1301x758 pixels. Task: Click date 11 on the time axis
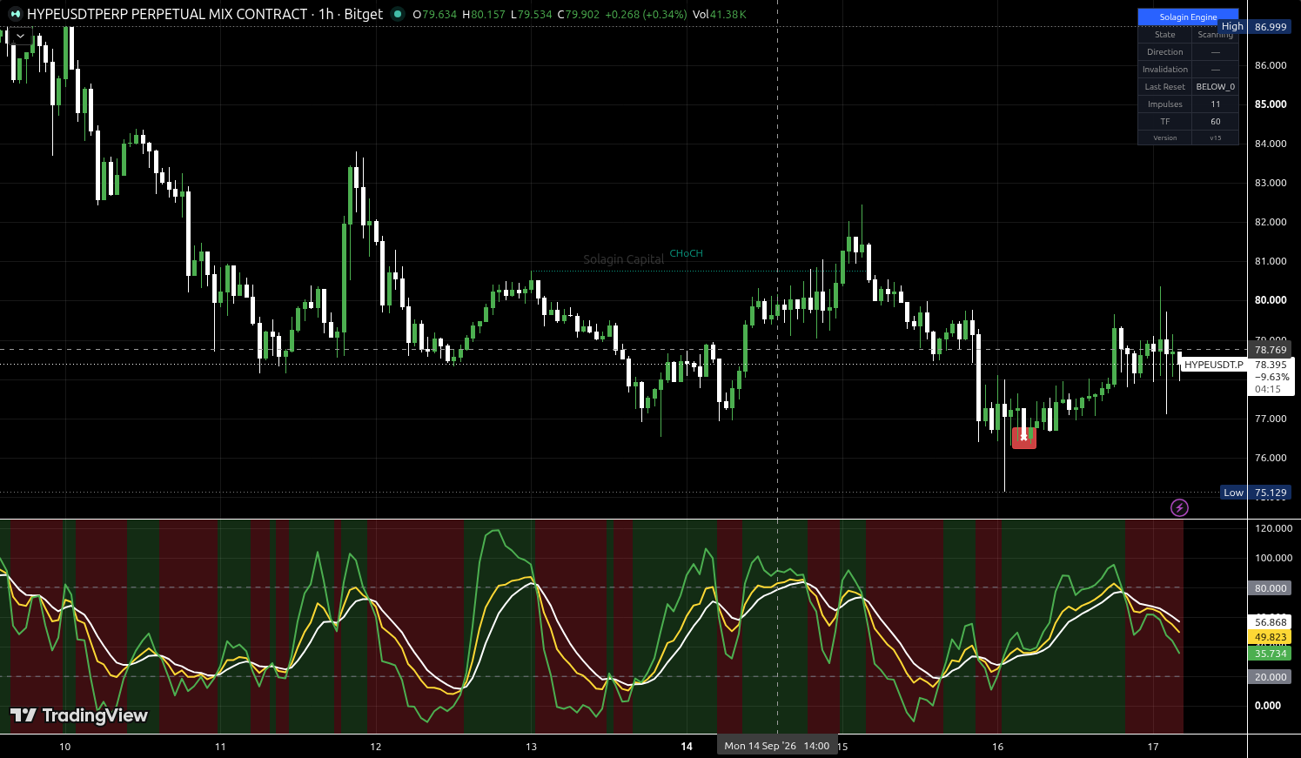tap(220, 747)
